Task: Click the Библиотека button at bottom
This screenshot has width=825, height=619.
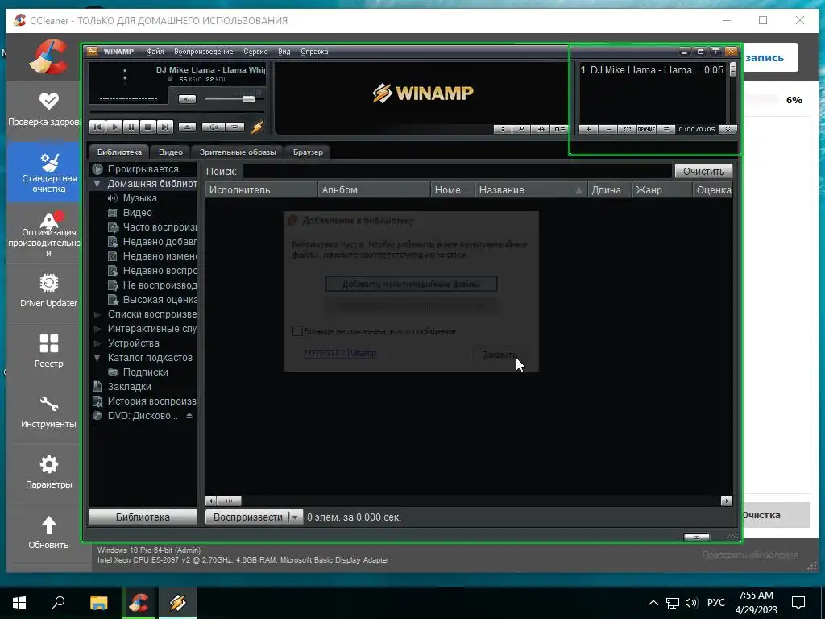Action: pyautogui.click(x=143, y=517)
